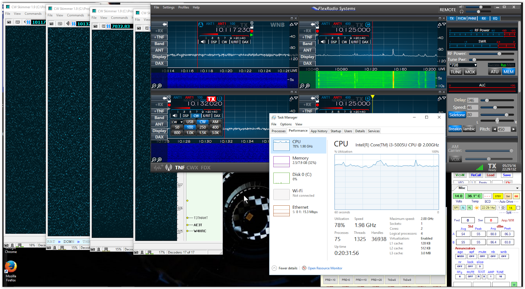This screenshot has width=525, height=289.
Task: Open Mozilla Firefox desktop shortcut
Action: [x=11, y=271]
